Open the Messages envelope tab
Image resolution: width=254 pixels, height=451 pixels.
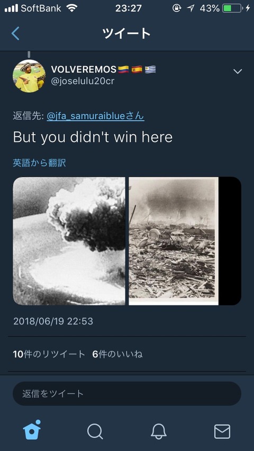click(x=222, y=432)
